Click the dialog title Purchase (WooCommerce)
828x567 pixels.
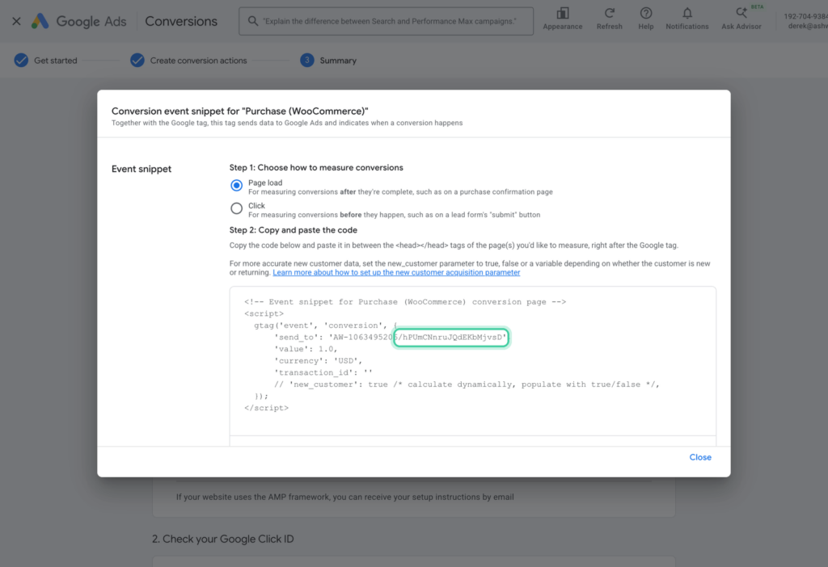coord(239,111)
